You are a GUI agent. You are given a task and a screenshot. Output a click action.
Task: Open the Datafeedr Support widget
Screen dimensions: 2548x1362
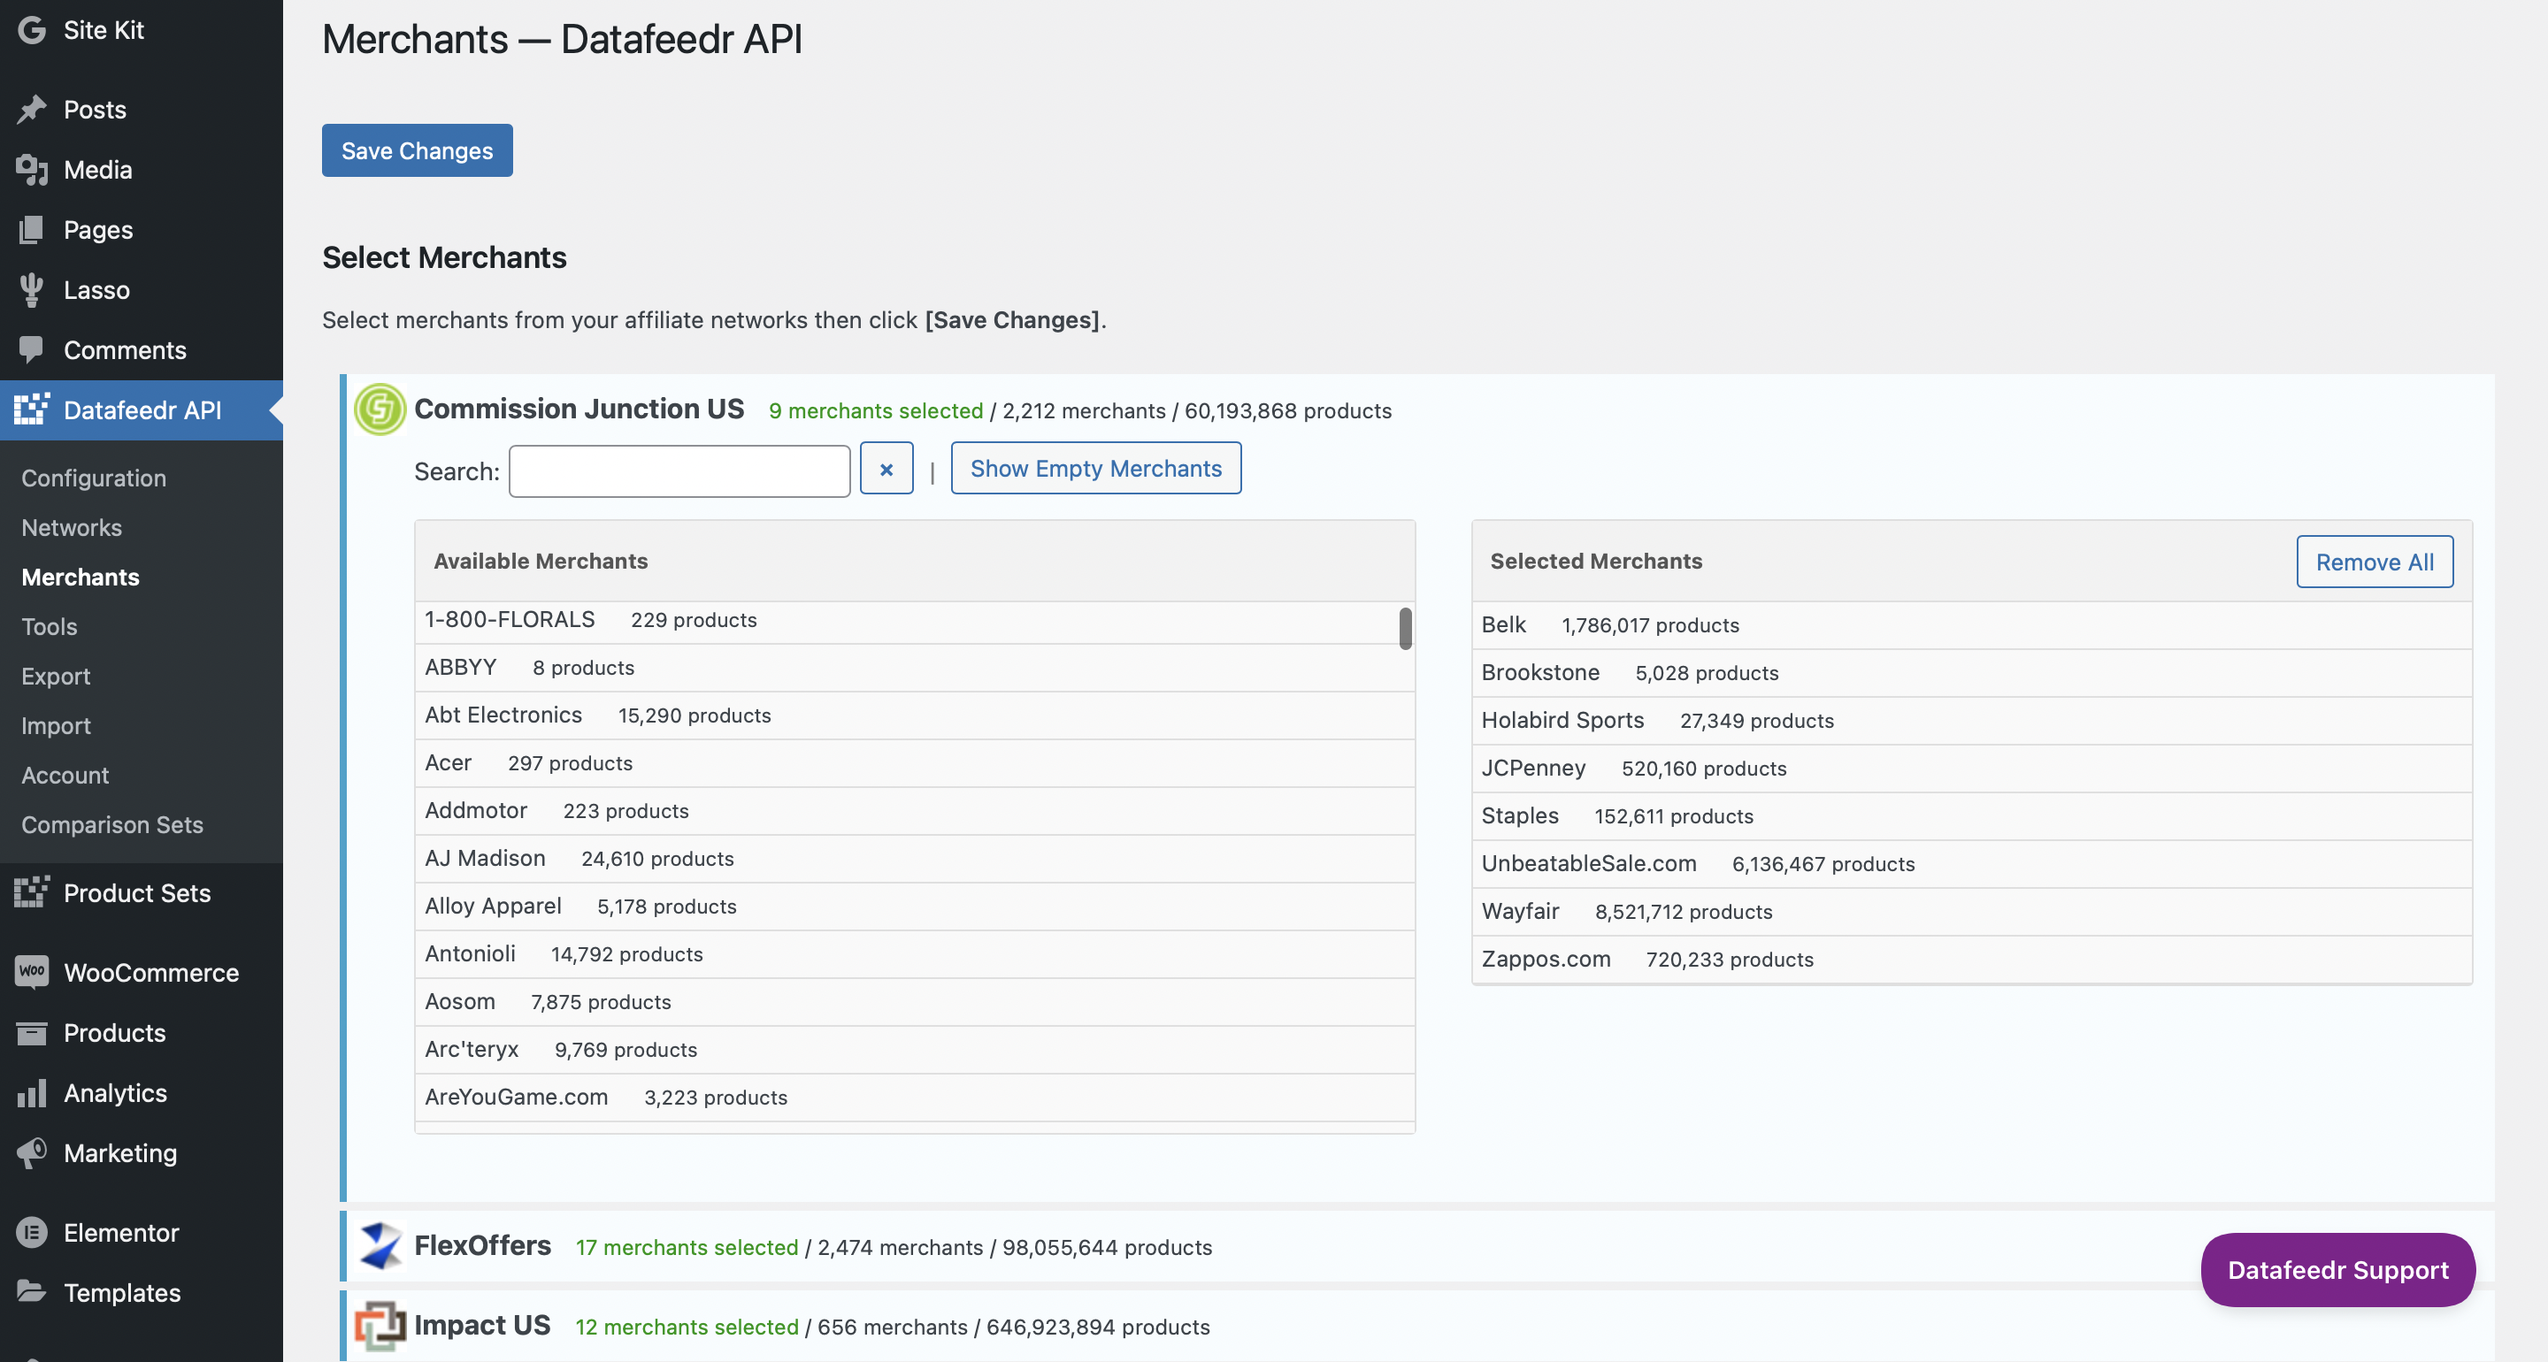pos(2337,1269)
